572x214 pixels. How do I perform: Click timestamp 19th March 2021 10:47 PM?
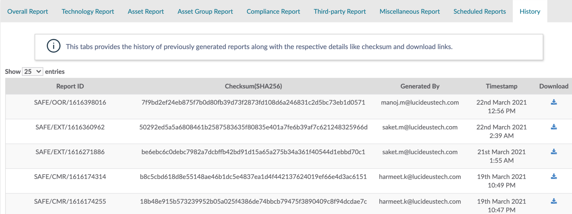pyautogui.click(x=502, y=205)
